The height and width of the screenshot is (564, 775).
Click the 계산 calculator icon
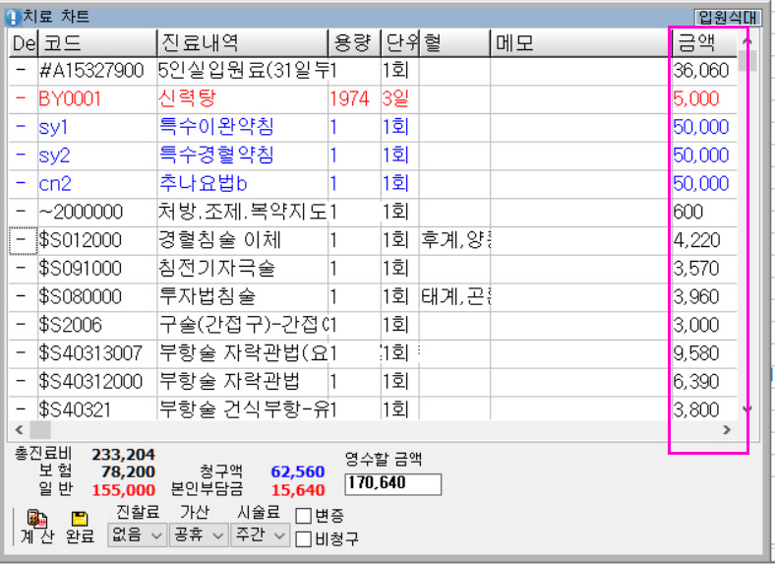coord(37,519)
